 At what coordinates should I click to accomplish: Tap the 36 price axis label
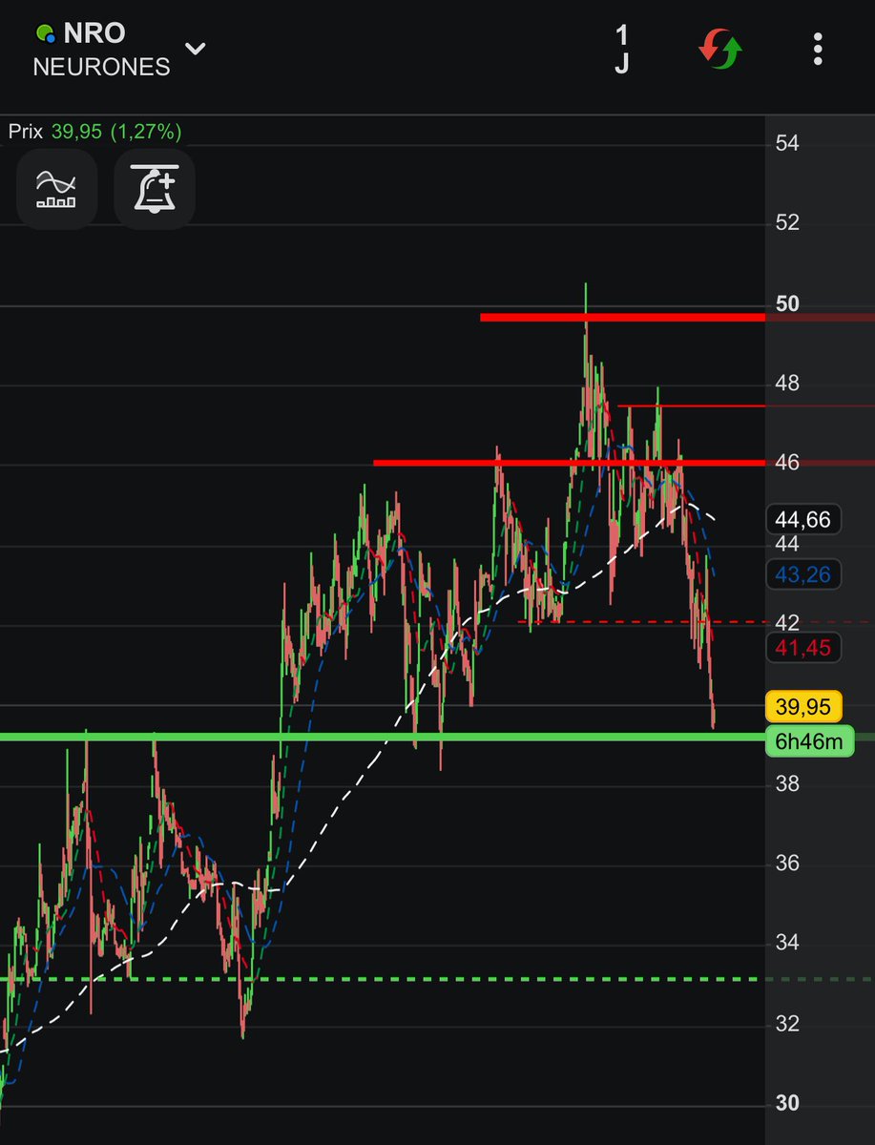(787, 864)
